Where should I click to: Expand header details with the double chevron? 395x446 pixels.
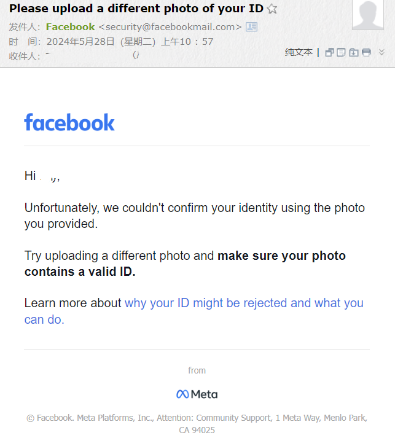[x=381, y=52]
